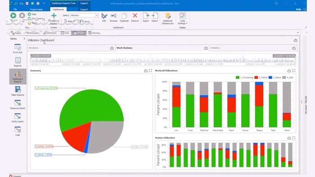Screen dimensions: 315x177
Task: Open the Select dashboard combo box
Action: (84, 15)
